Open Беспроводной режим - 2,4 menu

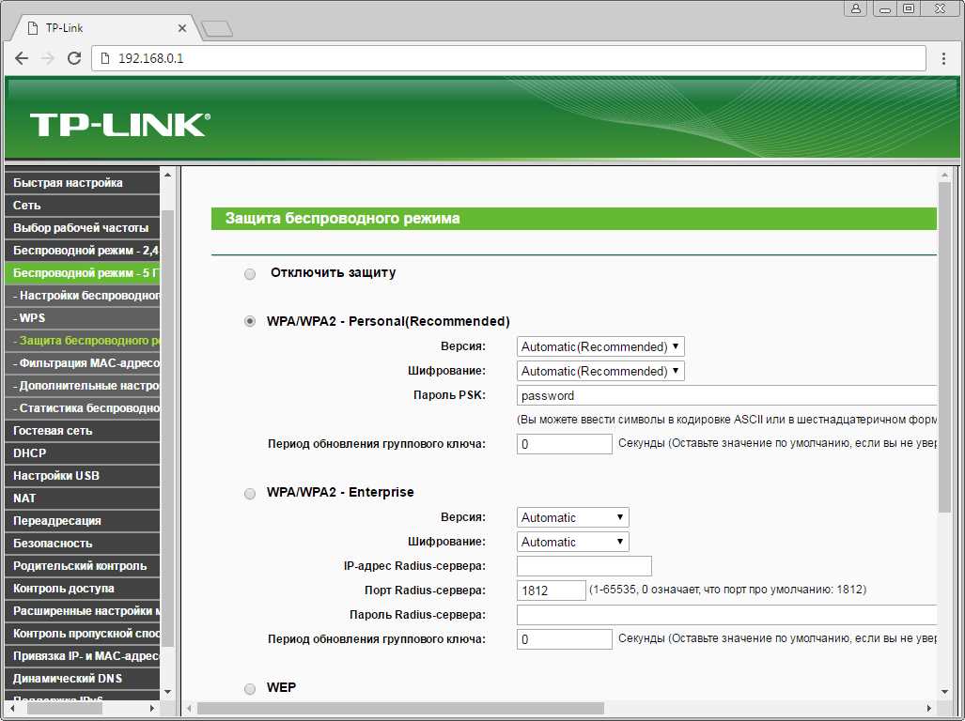coord(82,251)
